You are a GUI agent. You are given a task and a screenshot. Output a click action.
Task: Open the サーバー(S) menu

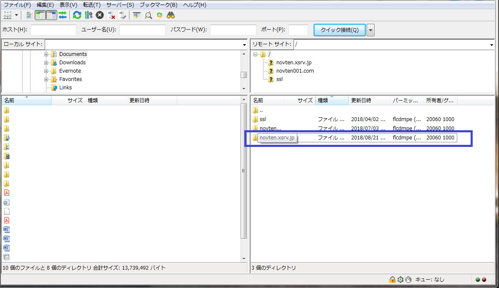120,5
